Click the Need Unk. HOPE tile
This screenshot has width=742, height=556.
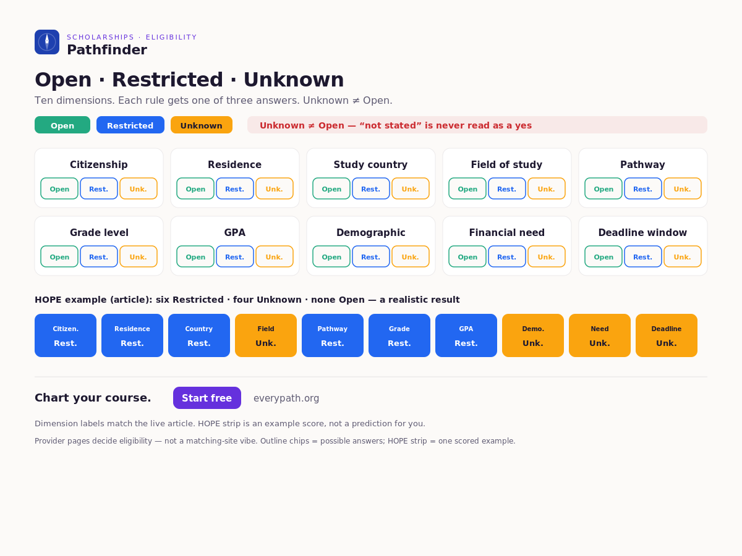[600, 335]
